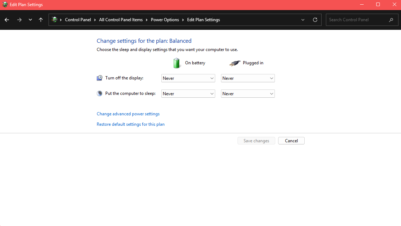401x226 pixels.
Task: Click the Edit Plan Settings title bar icon
Action: coord(5,4)
